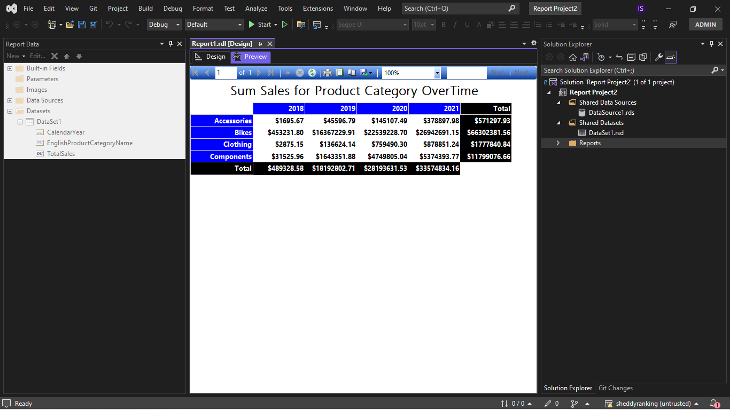Pin the Report Data panel
Viewport: 730px width, 410px height.
(x=172, y=44)
